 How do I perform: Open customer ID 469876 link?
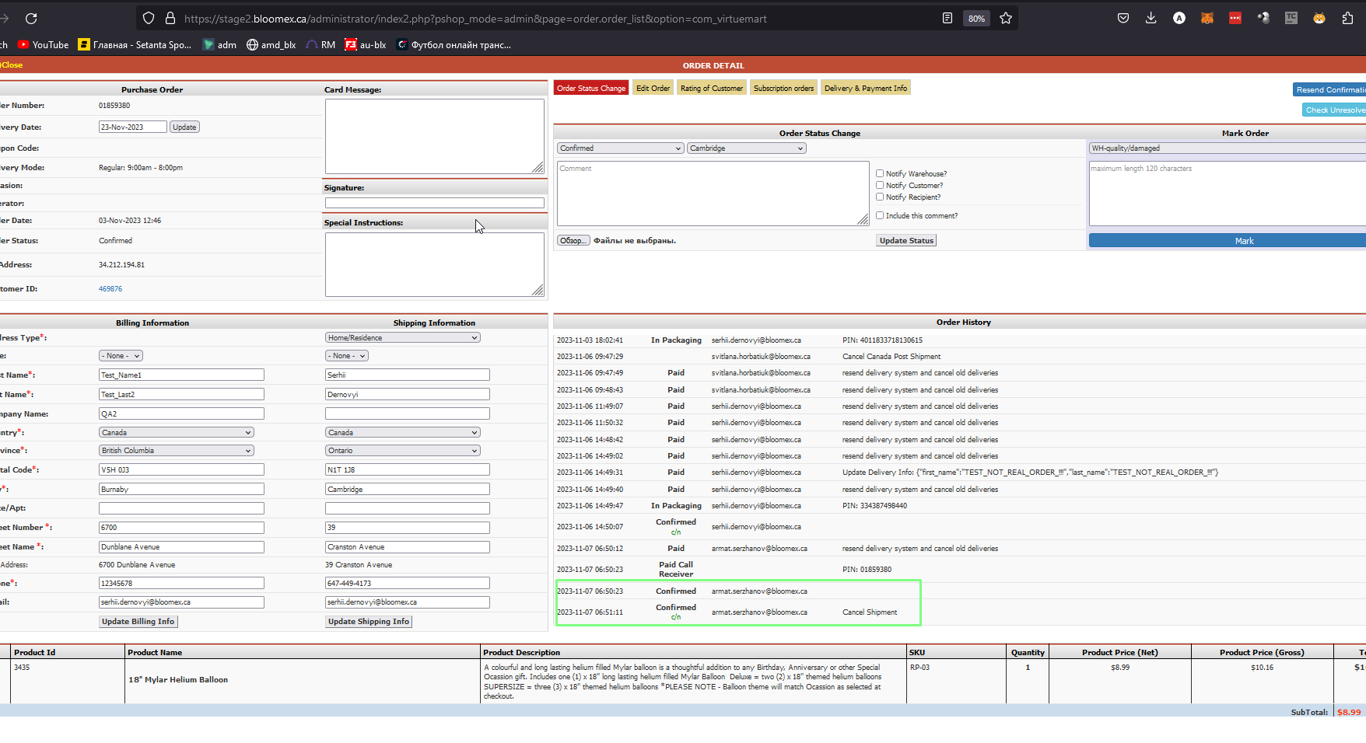[110, 288]
